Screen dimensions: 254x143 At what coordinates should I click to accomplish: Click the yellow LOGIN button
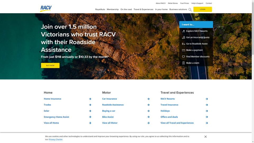click(202, 10)
